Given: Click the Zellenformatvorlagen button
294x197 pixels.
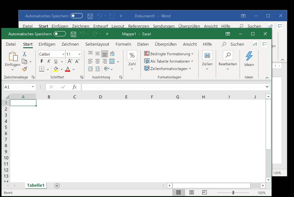Looking at the screenshot, I should pyautogui.click(x=168, y=68).
